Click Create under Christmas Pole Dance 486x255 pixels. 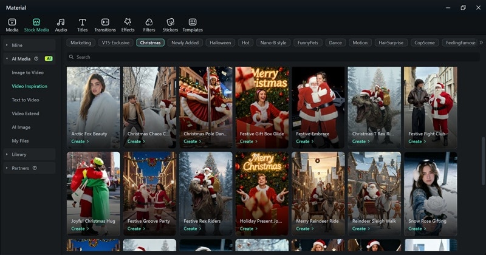(192, 141)
